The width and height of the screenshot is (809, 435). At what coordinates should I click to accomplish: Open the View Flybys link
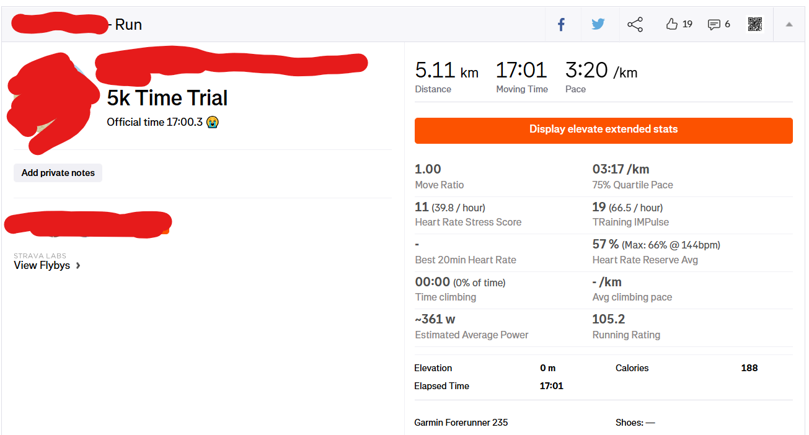[42, 265]
